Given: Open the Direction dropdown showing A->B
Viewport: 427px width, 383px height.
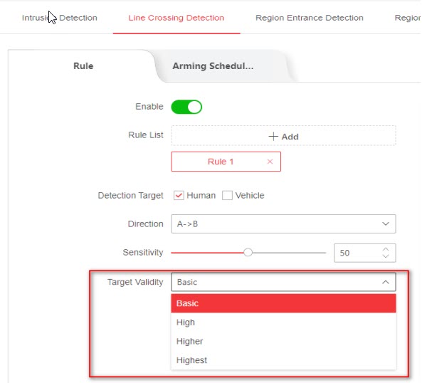Looking at the screenshot, I should pyautogui.click(x=283, y=224).
